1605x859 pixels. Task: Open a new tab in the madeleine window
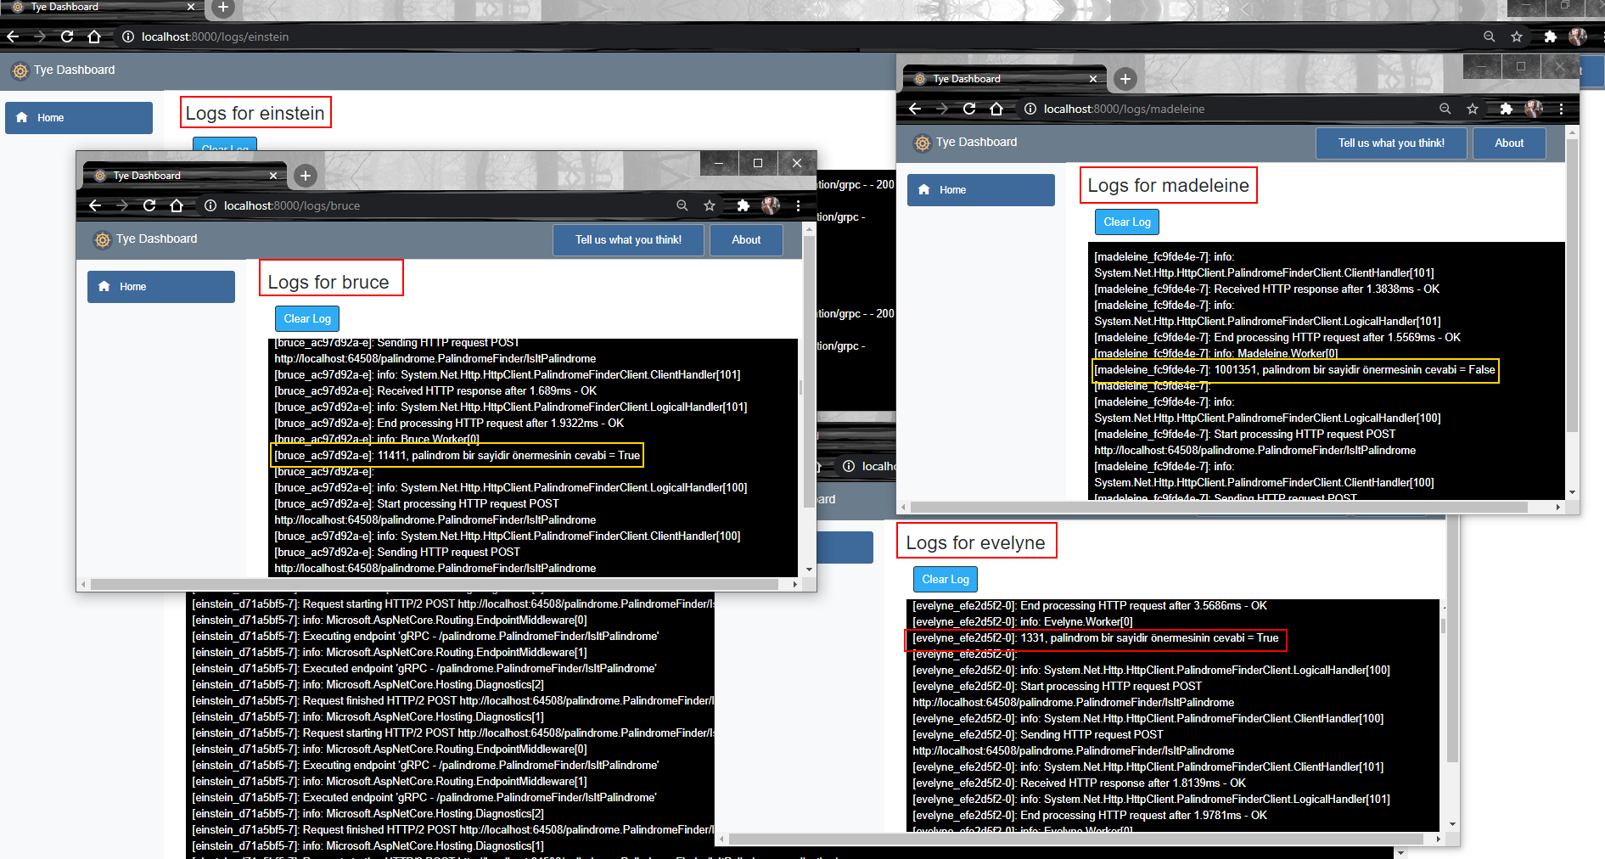[1125, 79]
